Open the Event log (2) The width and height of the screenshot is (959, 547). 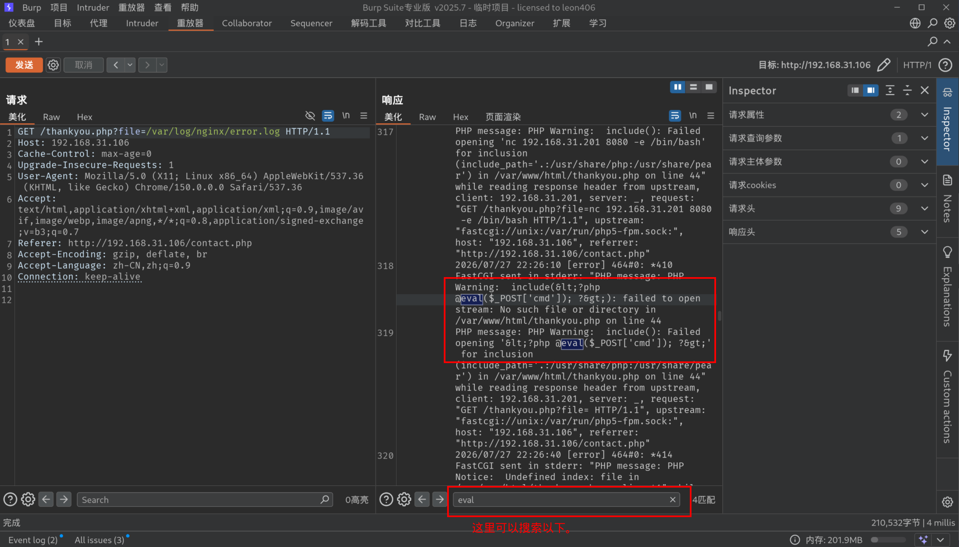tap(33, 540)
